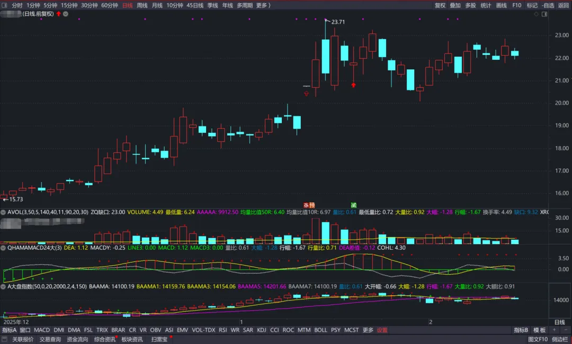This screenshot has width=572, height=344.
Task: Select the 10分钟 period
Action: 175,5
